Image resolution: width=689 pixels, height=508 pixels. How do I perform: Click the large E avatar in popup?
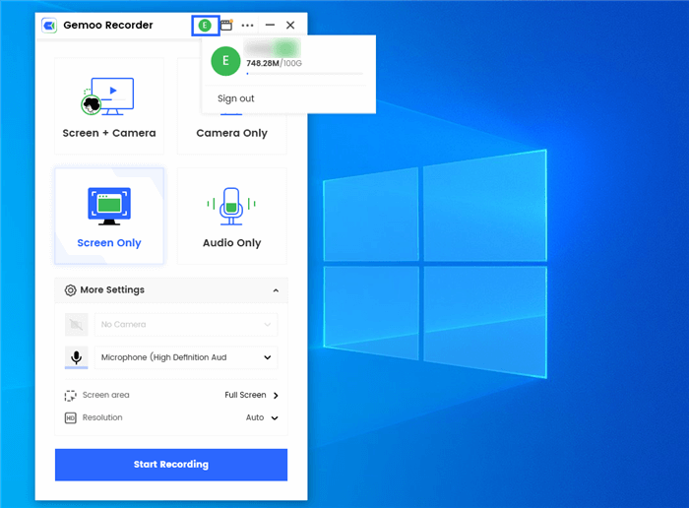point(225,61)
